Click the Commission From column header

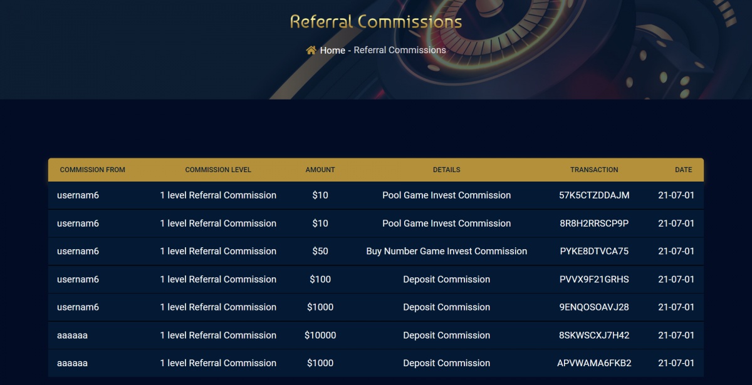point(93,170)
